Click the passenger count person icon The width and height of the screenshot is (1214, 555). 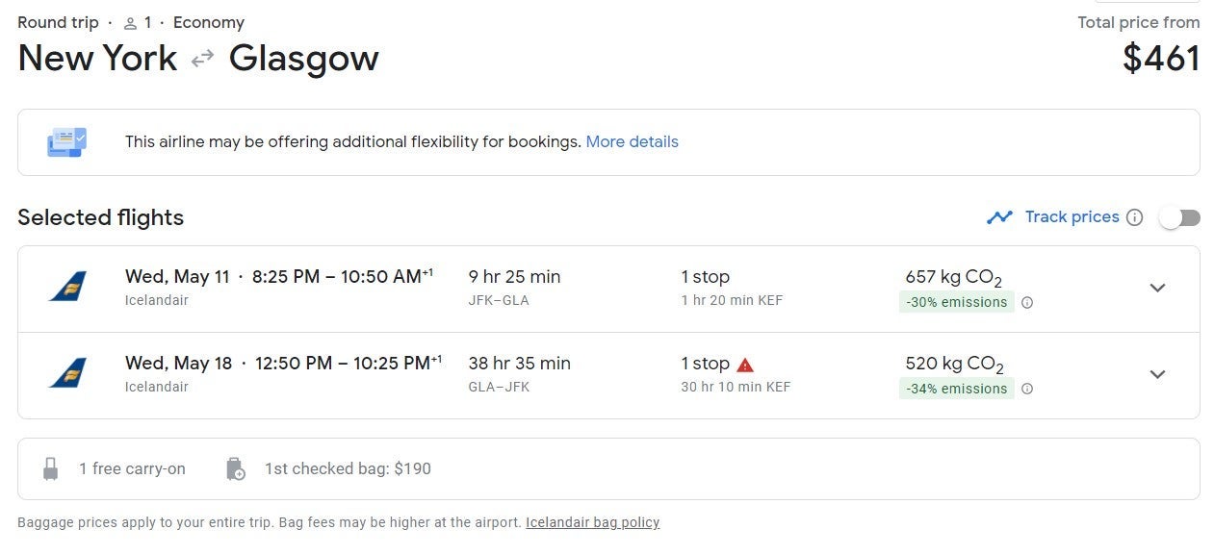tap(130, 23)
